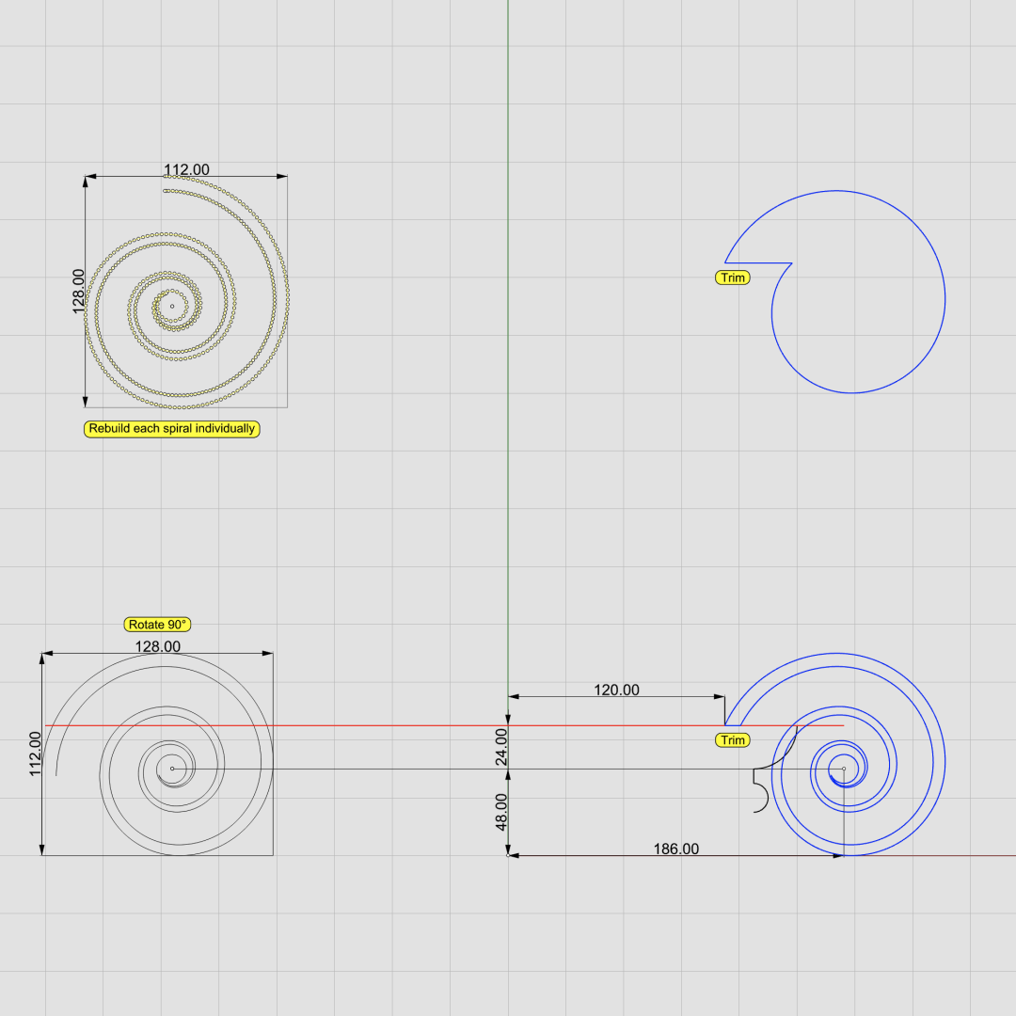Viewport: 1016px width, 1016px height.
Task: Pick the center point of the blue spiral
Action: (x=844, y=770)
